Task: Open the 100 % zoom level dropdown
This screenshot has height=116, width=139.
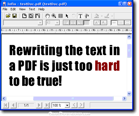Action: point(67,105)
